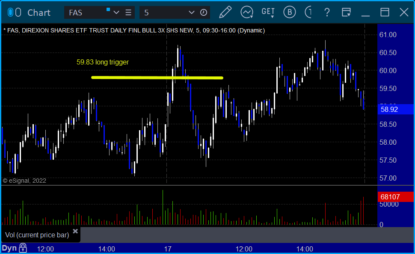Click the 58.50 price axis label
Viewport: 415px width, 254px height.
pos(388,124)
